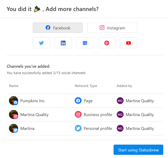Click the party popper emoji in title
Screen dimensions: 168x158
37,9
